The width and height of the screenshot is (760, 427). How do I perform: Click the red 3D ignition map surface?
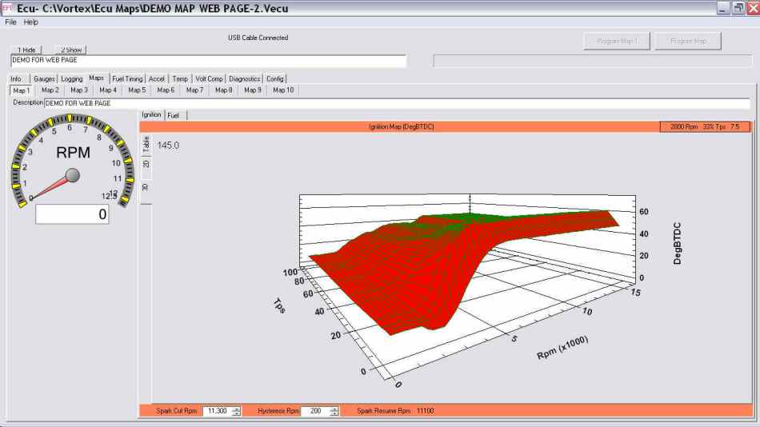click(400, 272)
